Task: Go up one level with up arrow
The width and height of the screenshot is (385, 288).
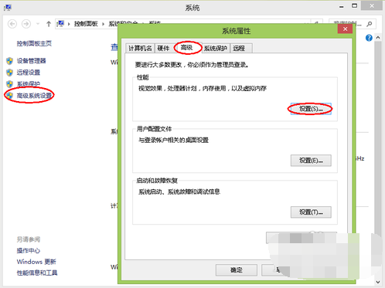Action: (x=49, y=24)
